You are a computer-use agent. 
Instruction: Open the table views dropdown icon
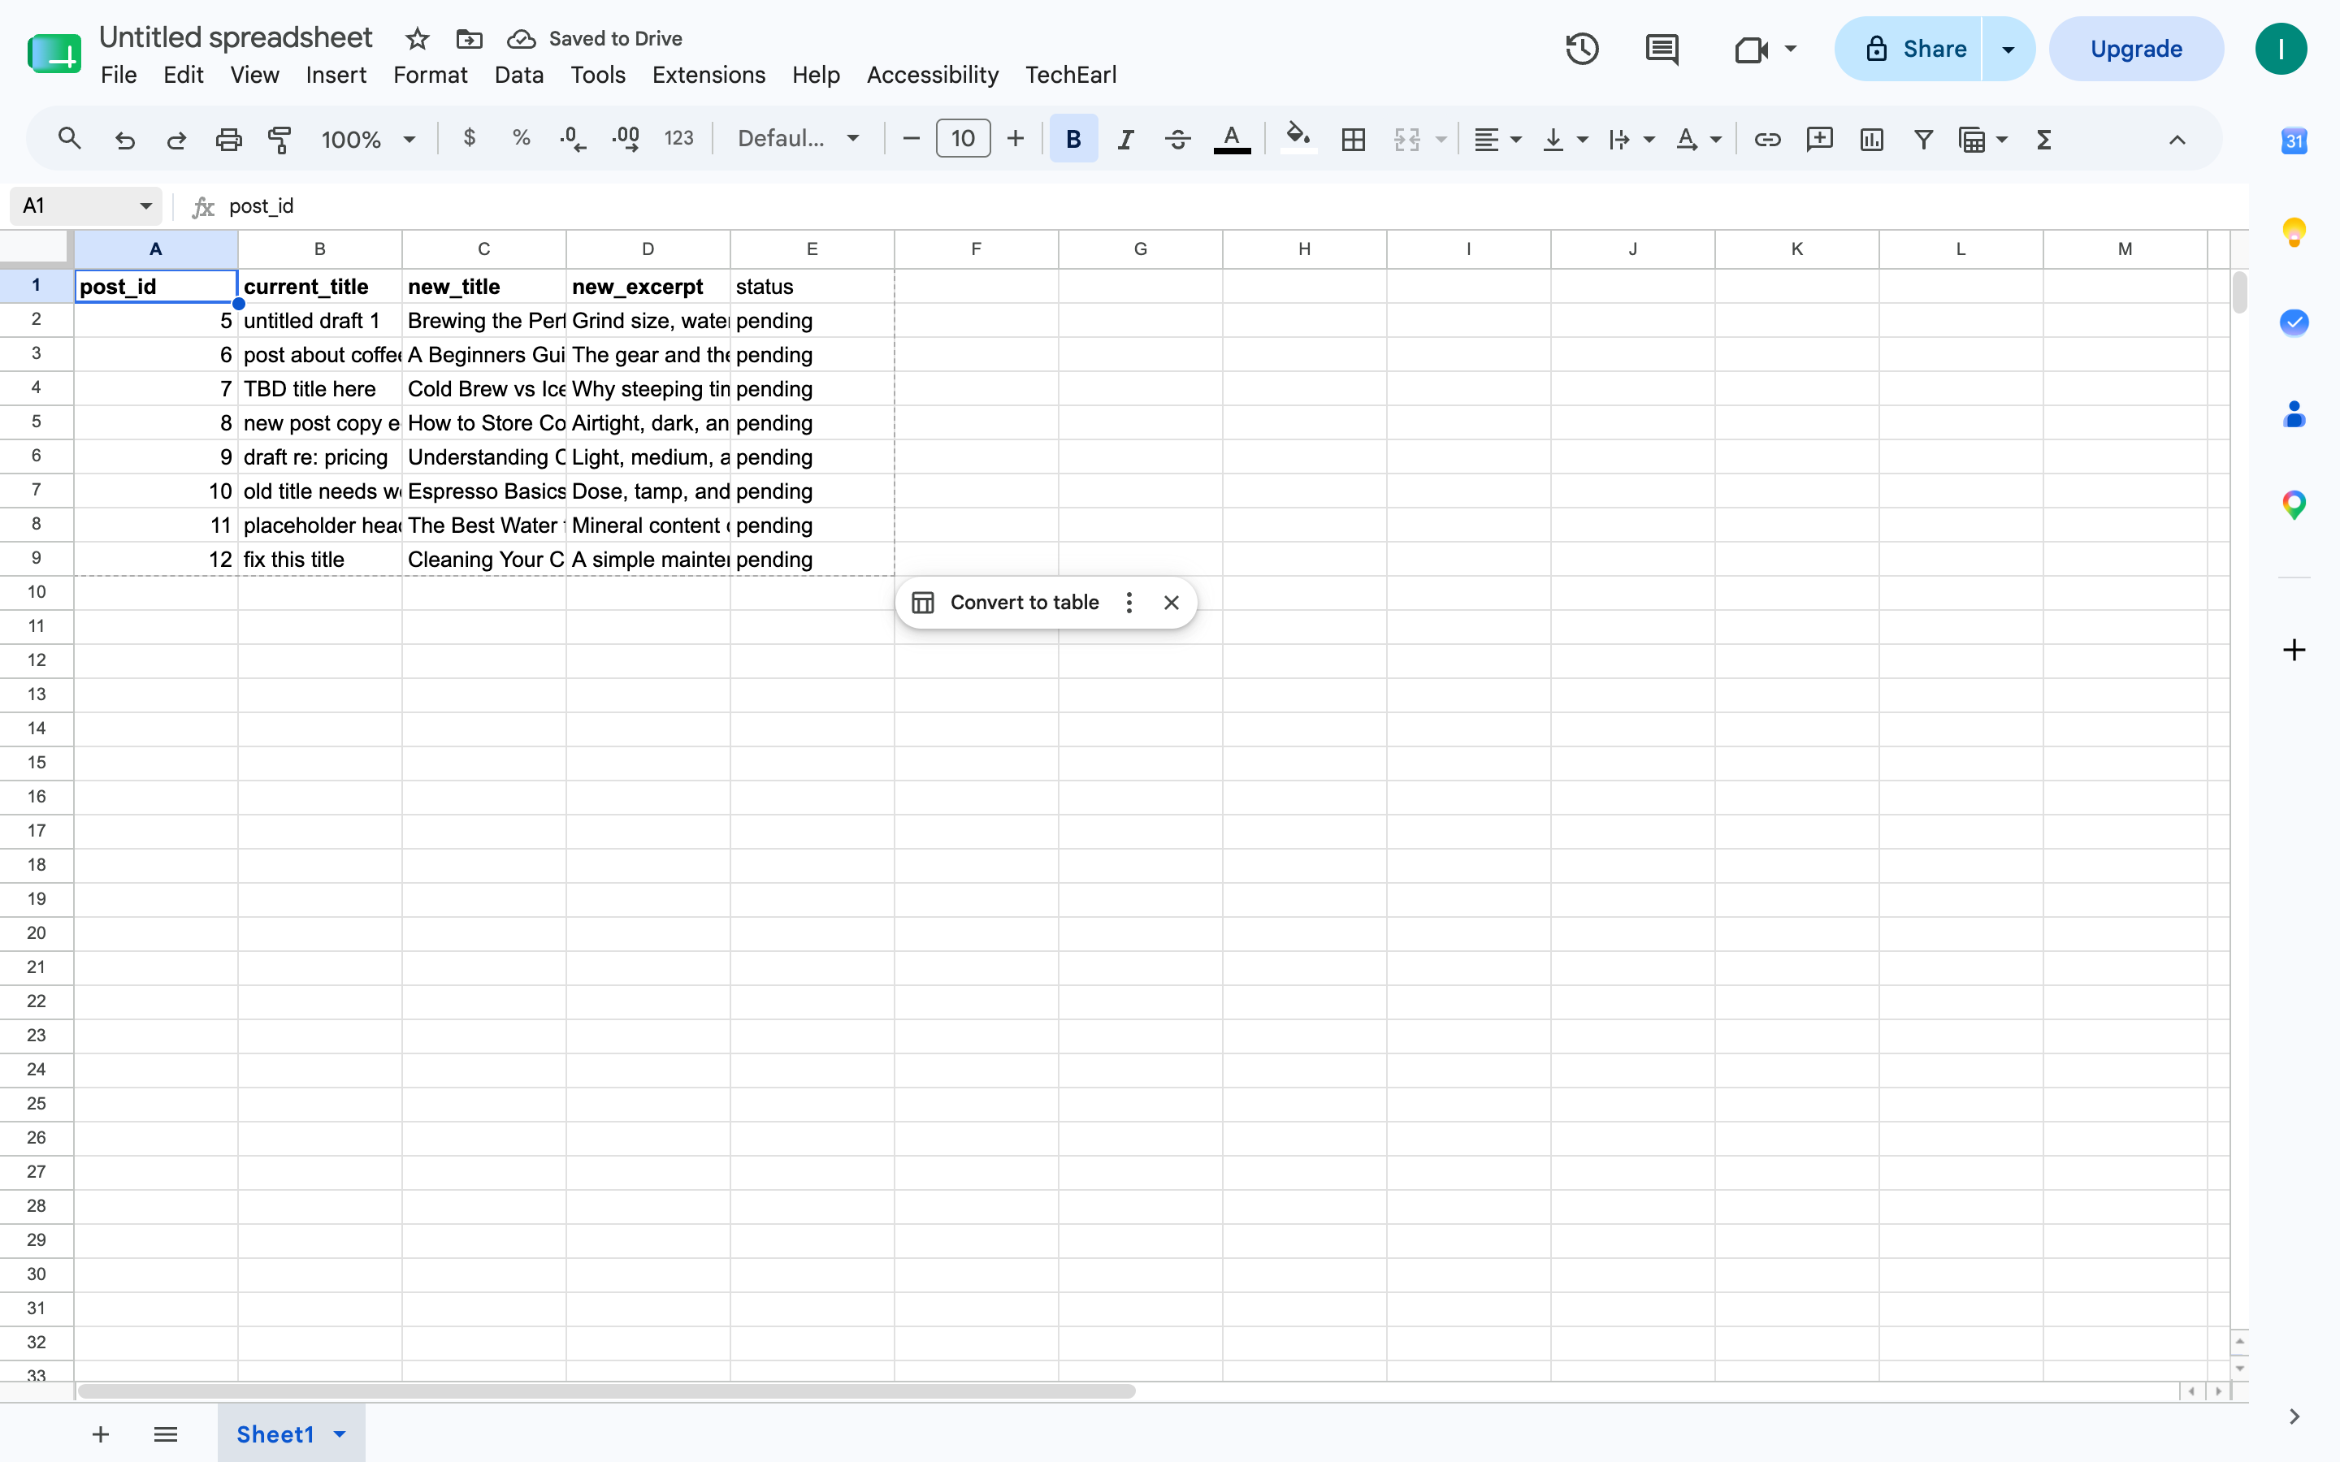(1982, 139)
